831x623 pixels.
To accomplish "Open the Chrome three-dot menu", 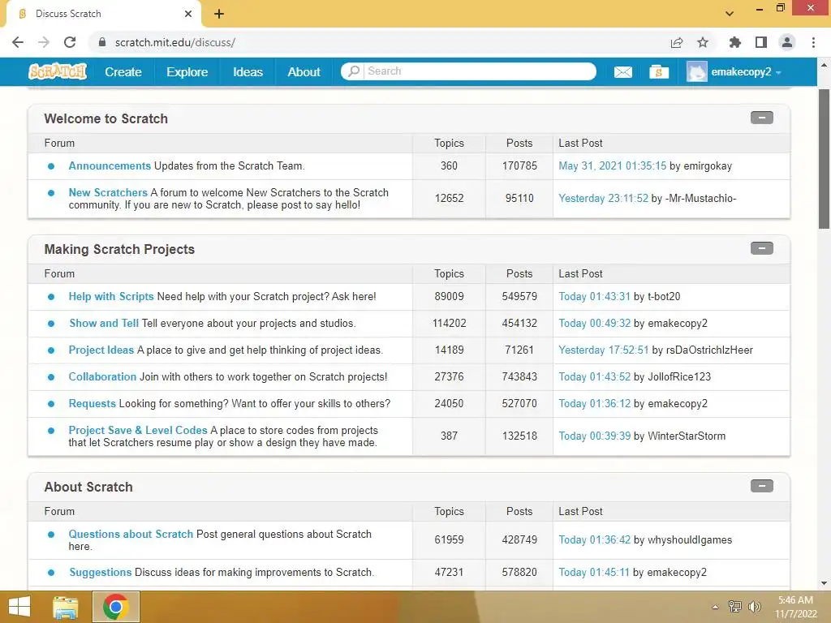I will 813,42.
